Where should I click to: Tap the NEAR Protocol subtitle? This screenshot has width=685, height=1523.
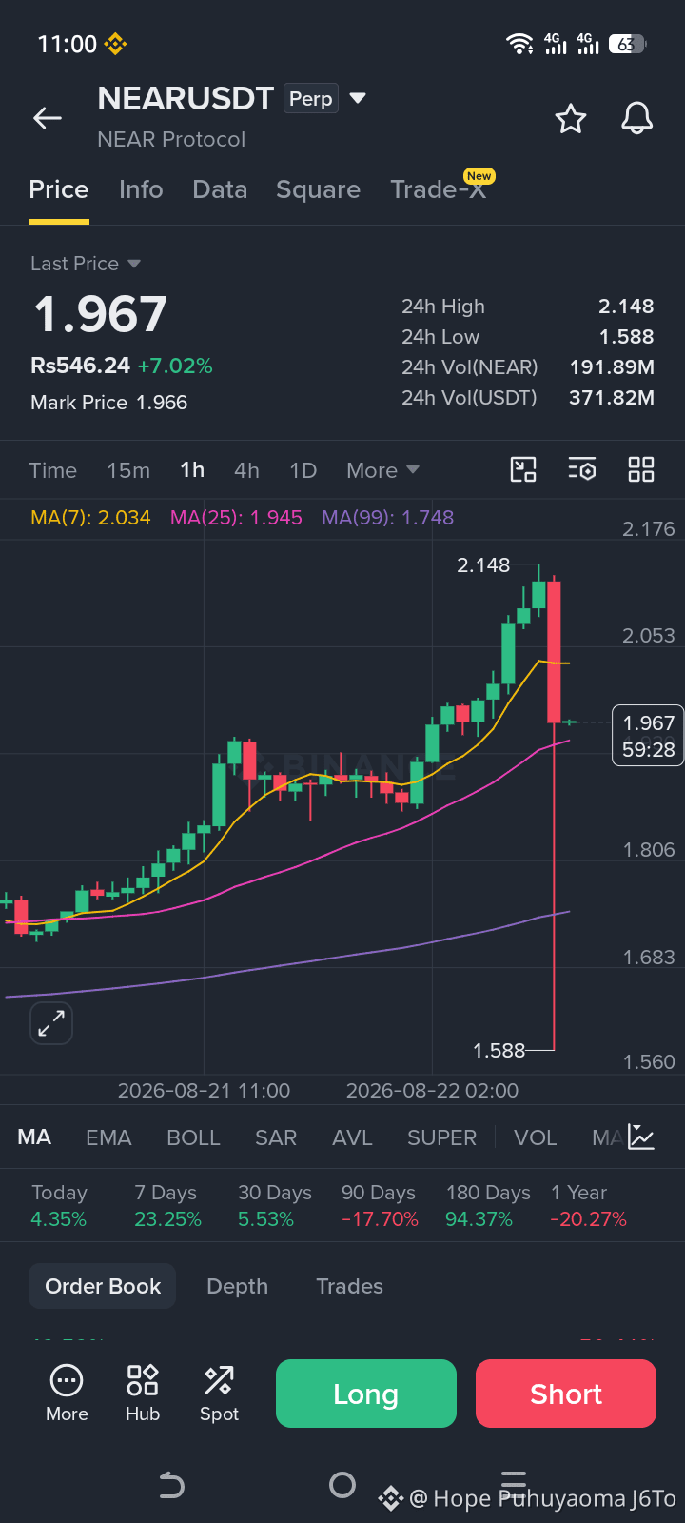pos(171,139)
